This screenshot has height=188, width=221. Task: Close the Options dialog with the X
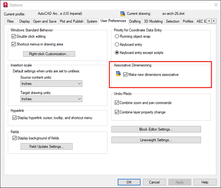click(216, 5)
